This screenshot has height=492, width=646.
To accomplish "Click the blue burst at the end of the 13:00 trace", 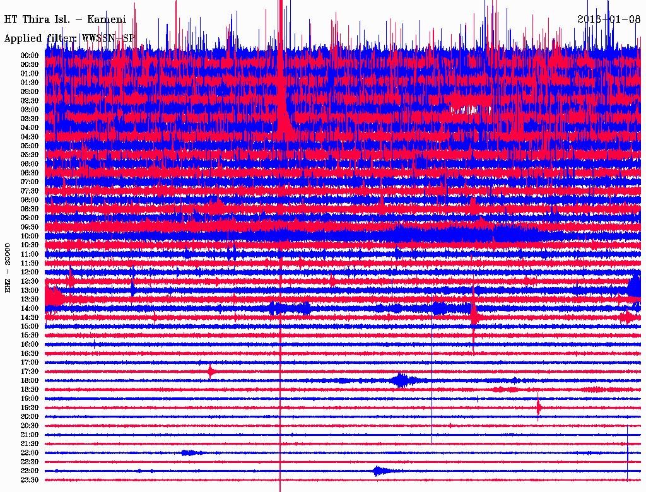I will click(x=635, y=288).
